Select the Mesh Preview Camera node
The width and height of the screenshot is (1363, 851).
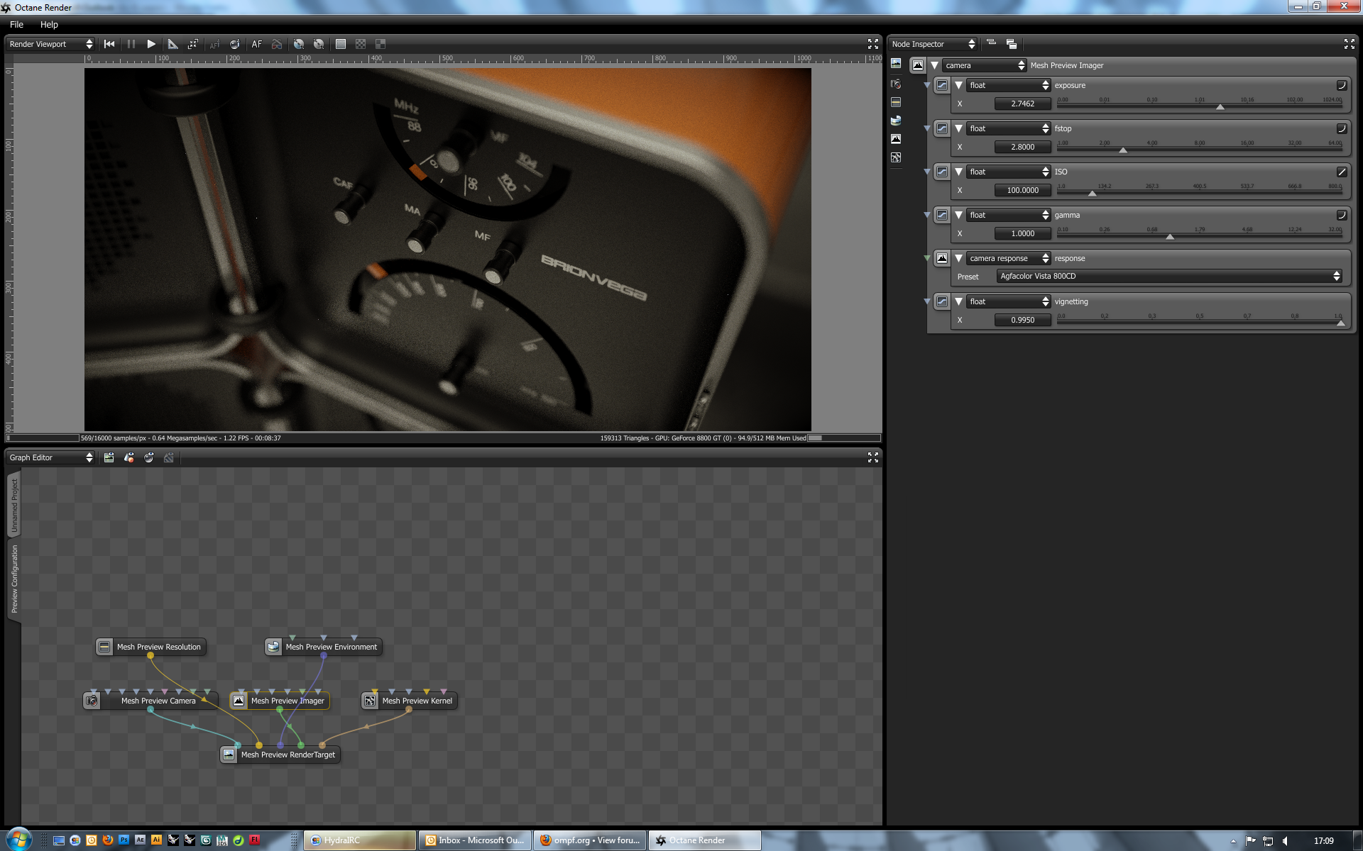pyautogui.click(x=150, y=701)
